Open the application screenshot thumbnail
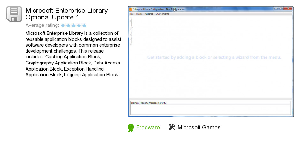 point(210,62)
